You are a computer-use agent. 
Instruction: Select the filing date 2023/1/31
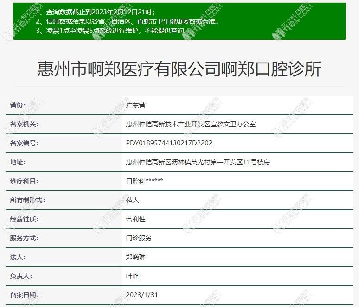tap(142, 295)
